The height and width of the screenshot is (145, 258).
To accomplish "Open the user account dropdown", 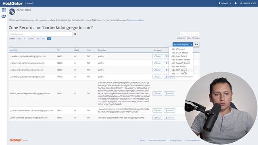I will (225, 3).
